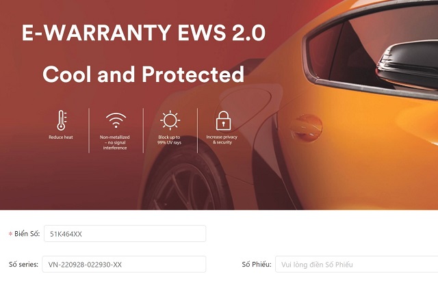Select 'Increase privacy & security' caption

222,139
